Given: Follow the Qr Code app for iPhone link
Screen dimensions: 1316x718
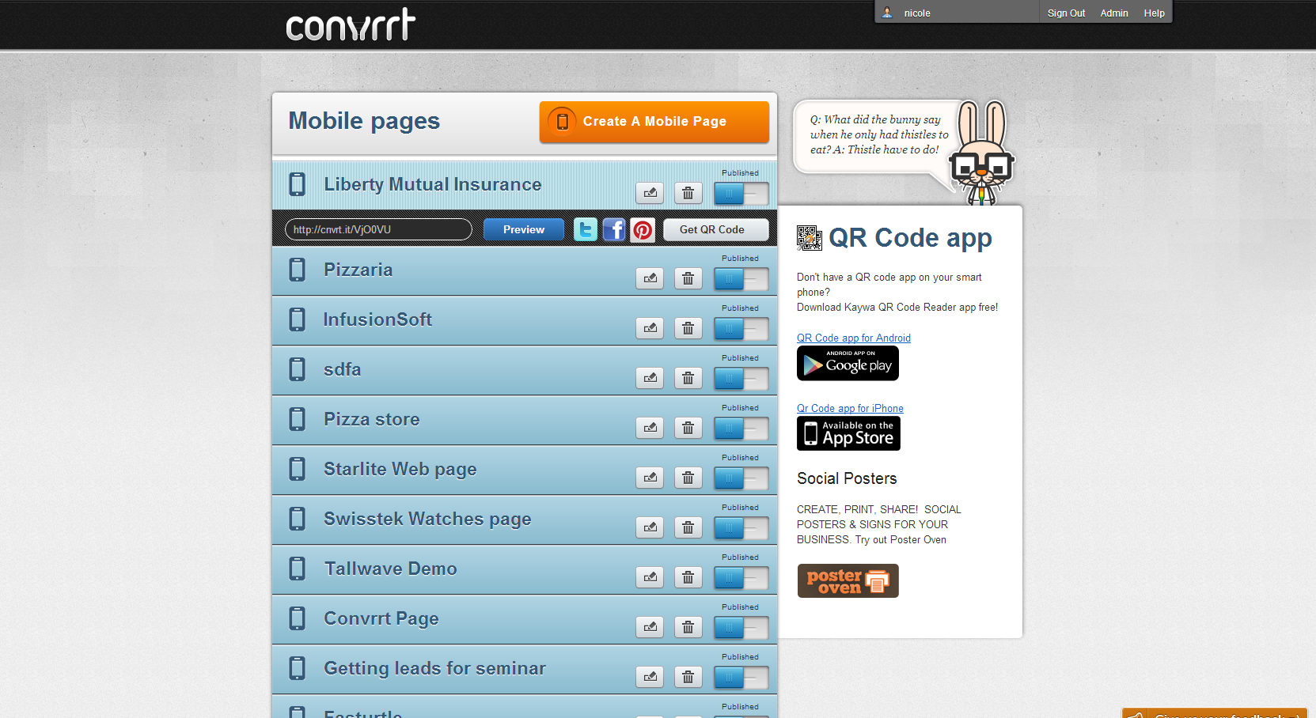Looking at the screenshot, I should pyautogui.click(x=850, y=408).
